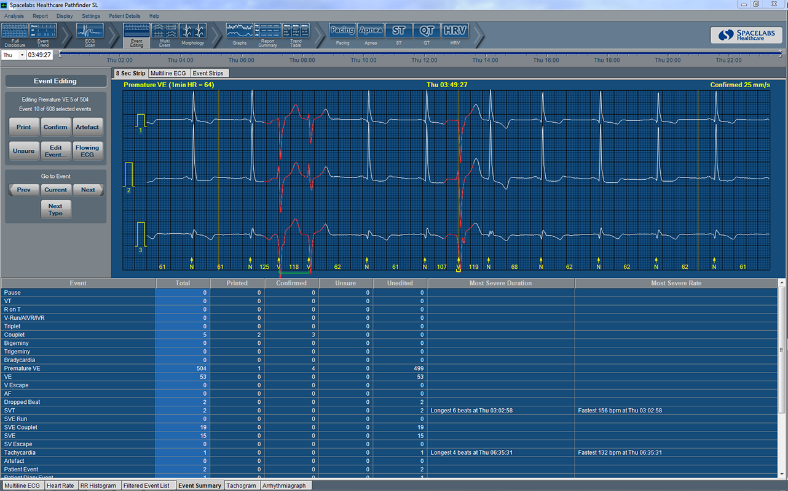The height and width of the screenshot is (491, 788).
Task: Click the Artefact button
Action: [87, 127]
